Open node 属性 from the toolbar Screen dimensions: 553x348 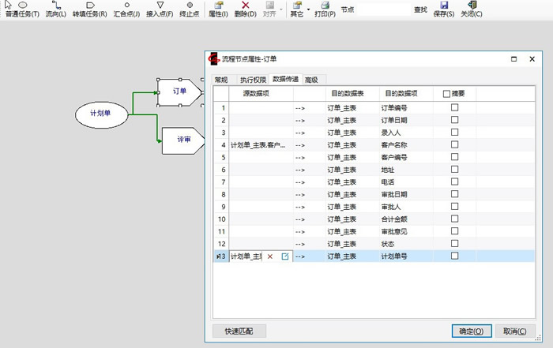pyautogui.click(x=218, y=9)
